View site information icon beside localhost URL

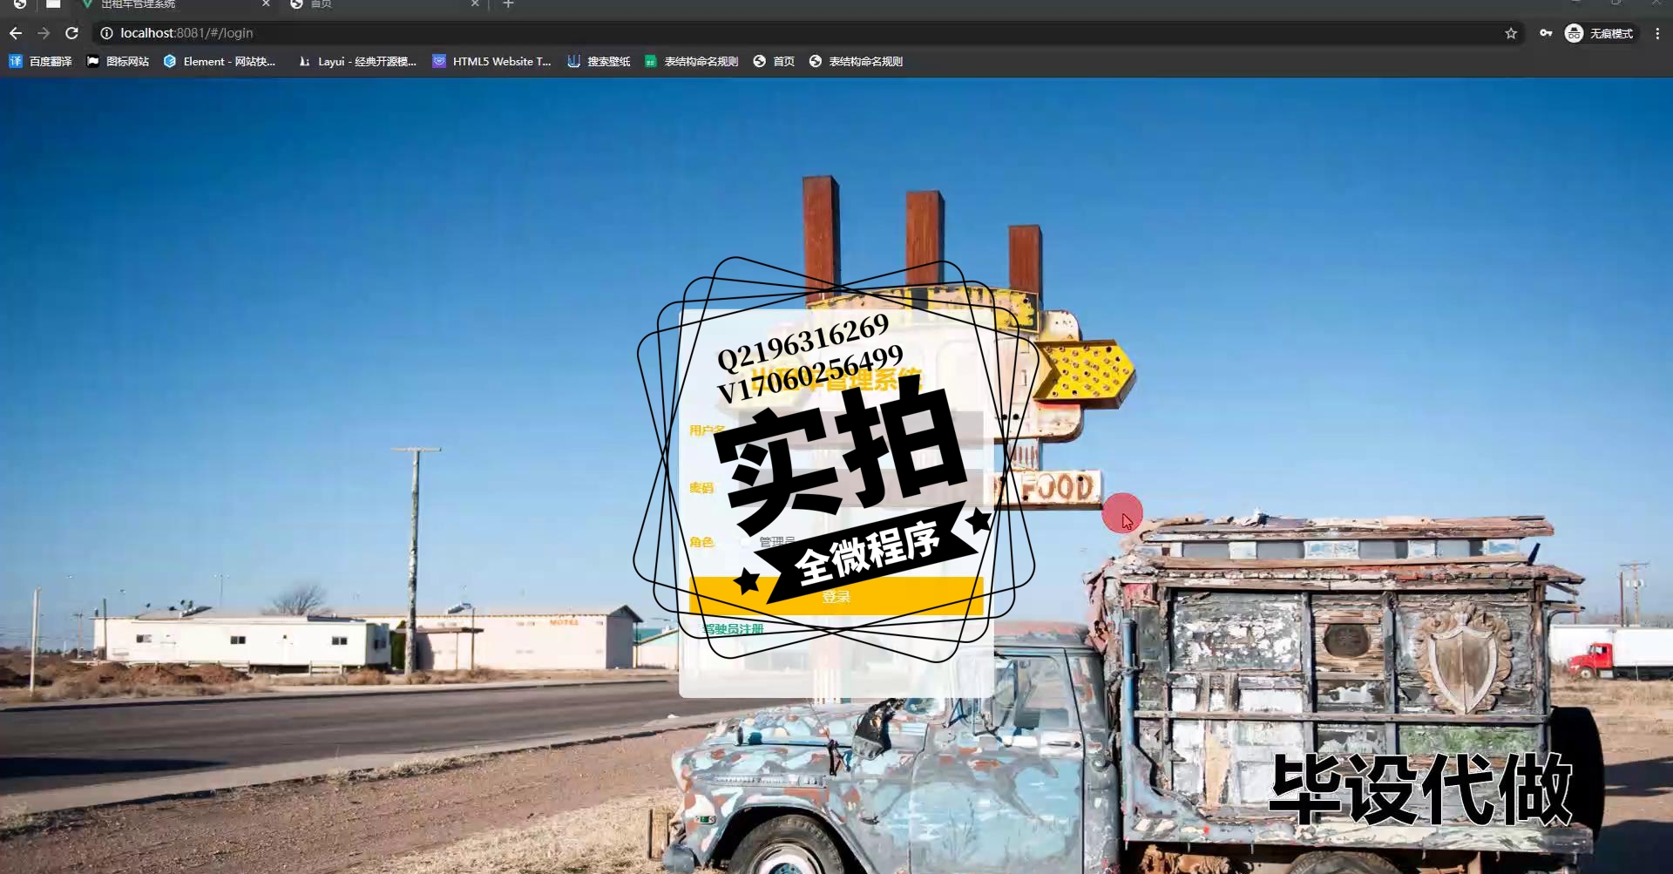(106, 33)
